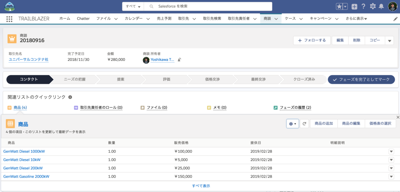
Task: Select the ニーズの把握 stage
Action: click(x=75, y=79)
